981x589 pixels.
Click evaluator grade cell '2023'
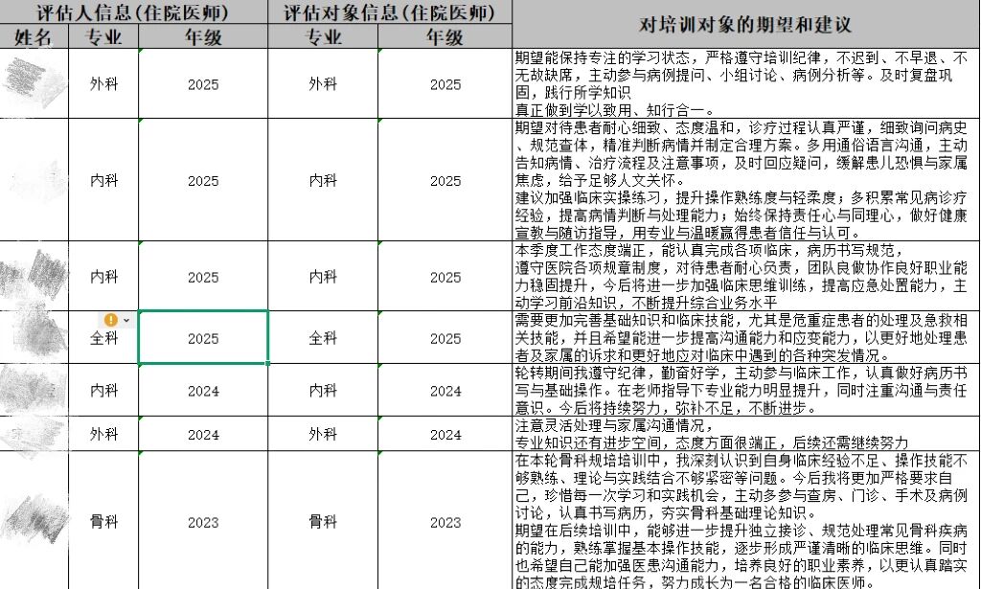(203, 522)
